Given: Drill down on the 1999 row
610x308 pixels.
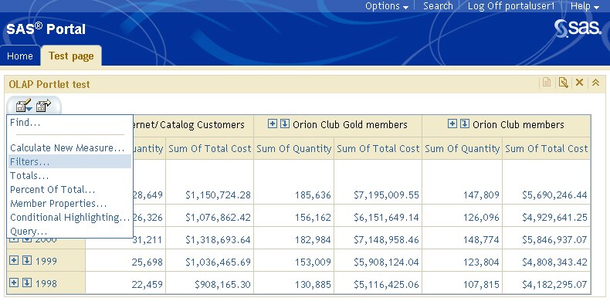Looking at the screenshot, I should 27,260.
